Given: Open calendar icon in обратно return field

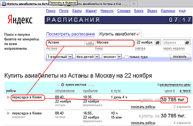Looking at the screenshot, I should [x=187, y=43].
